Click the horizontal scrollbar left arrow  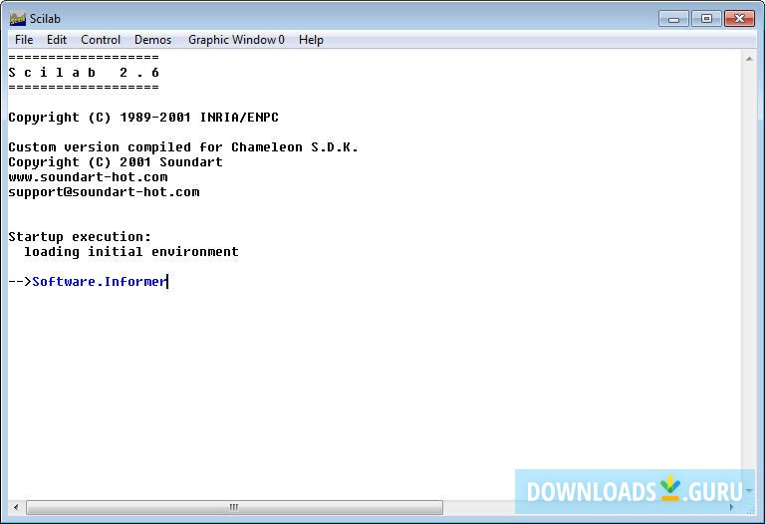pos(16,507)
